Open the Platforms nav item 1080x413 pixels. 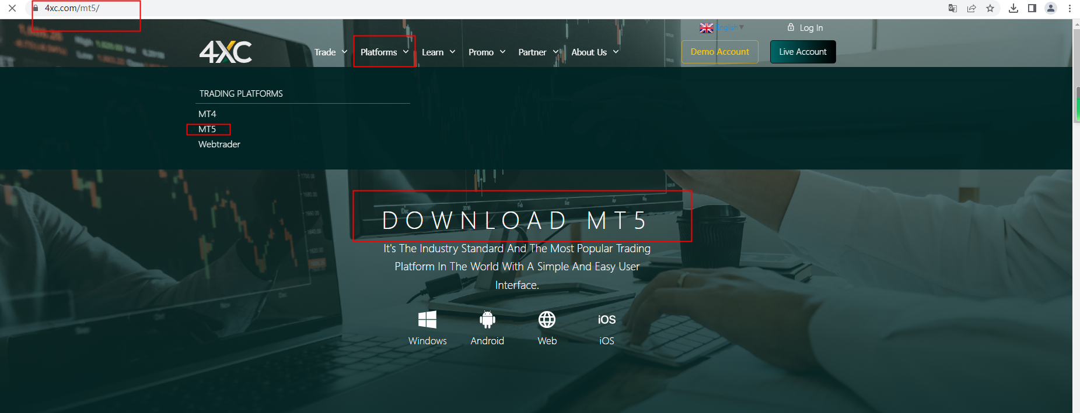point(379,52)
